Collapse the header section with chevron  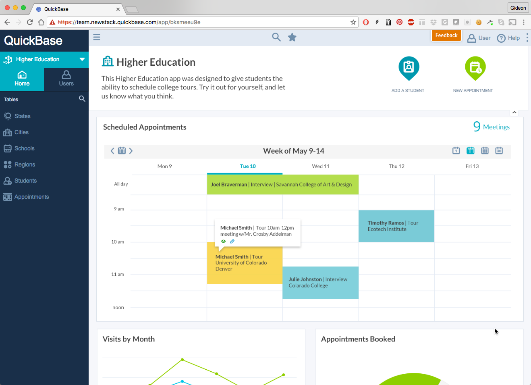pos(514,112)
